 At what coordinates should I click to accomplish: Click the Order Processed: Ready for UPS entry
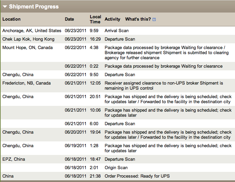coord(137,176)
